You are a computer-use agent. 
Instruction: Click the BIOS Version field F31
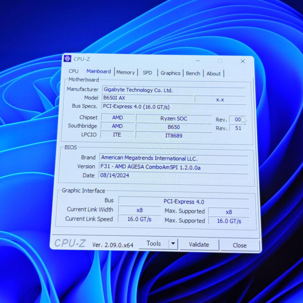pos(173,167)
